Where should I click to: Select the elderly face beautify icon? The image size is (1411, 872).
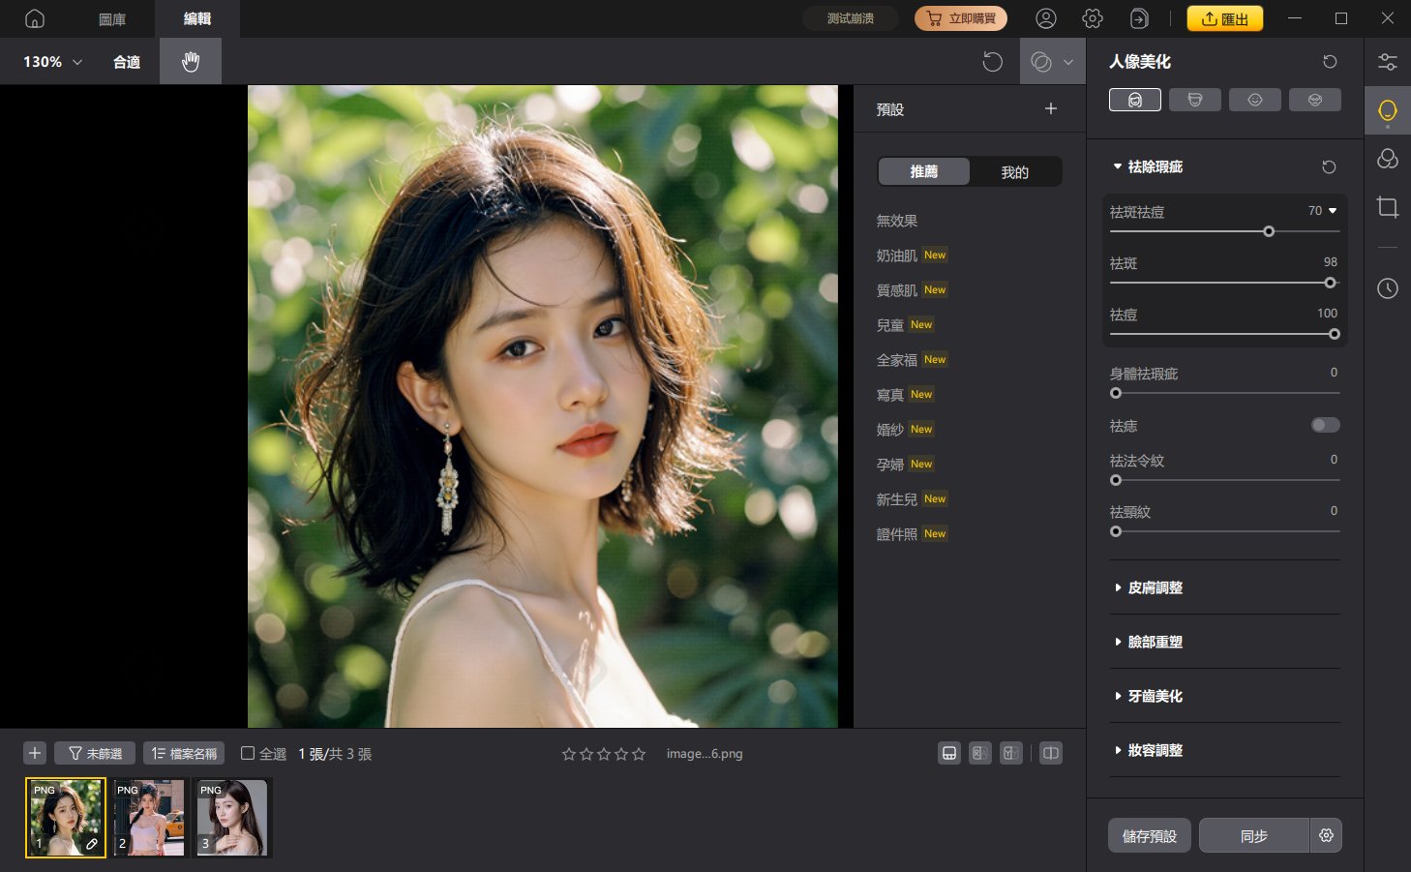coord(1315,99)
